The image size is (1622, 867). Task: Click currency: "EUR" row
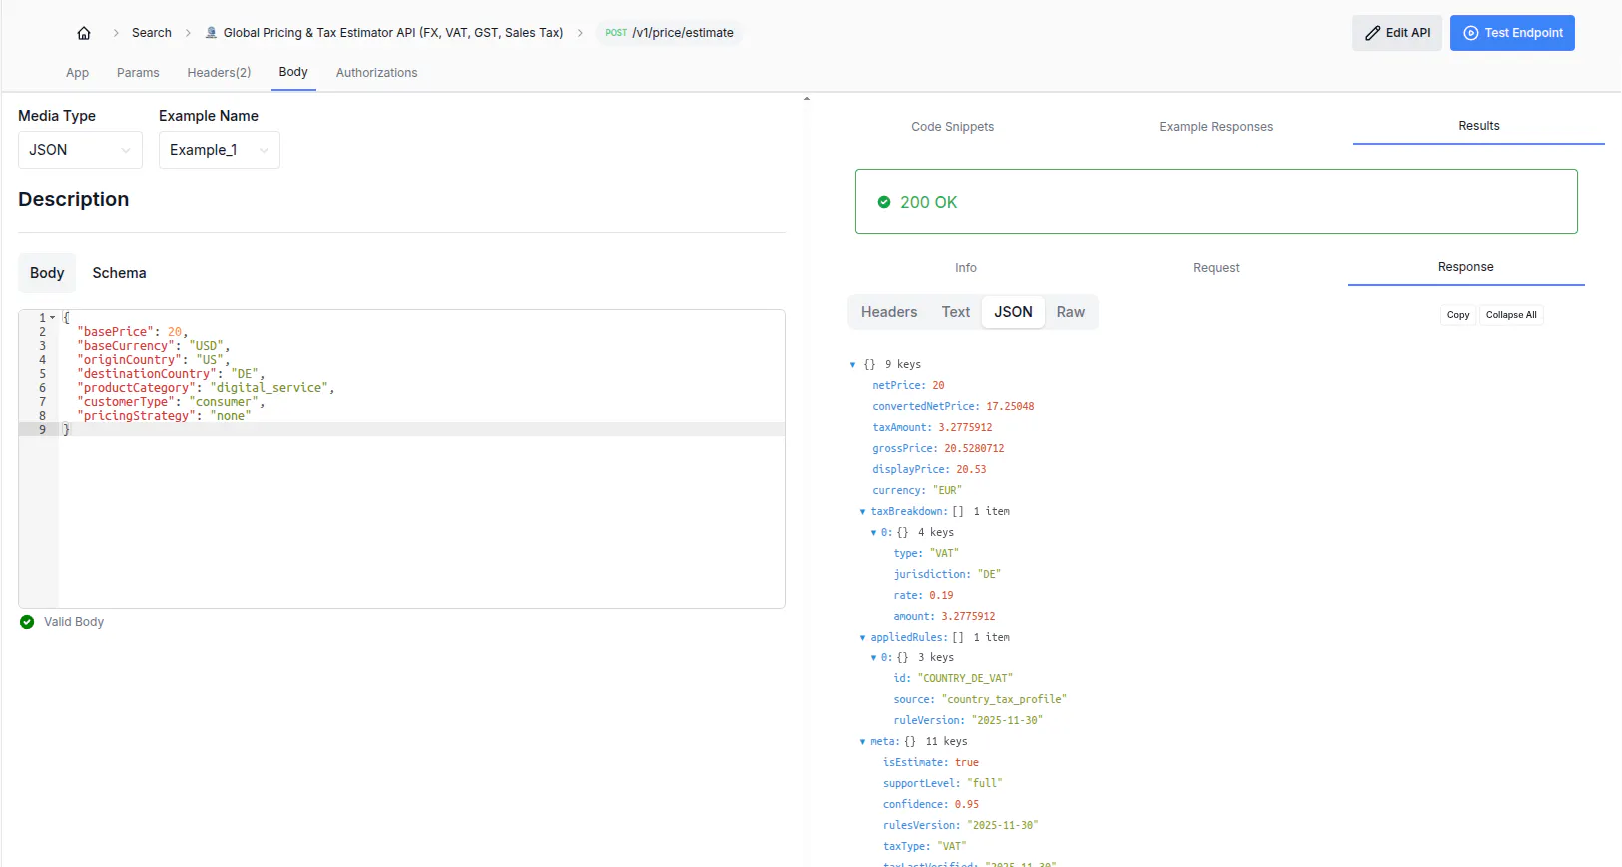[917, 490]
